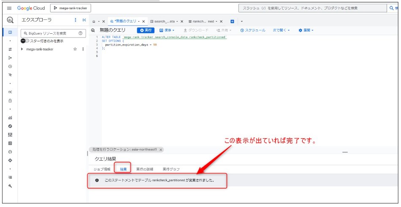Collapse the Explorer panel

point(84,20)
